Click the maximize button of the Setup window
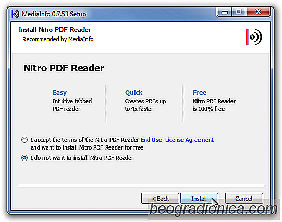Image resolution: width=282 pixels, height=222 pixels. (x=239, y=12)
